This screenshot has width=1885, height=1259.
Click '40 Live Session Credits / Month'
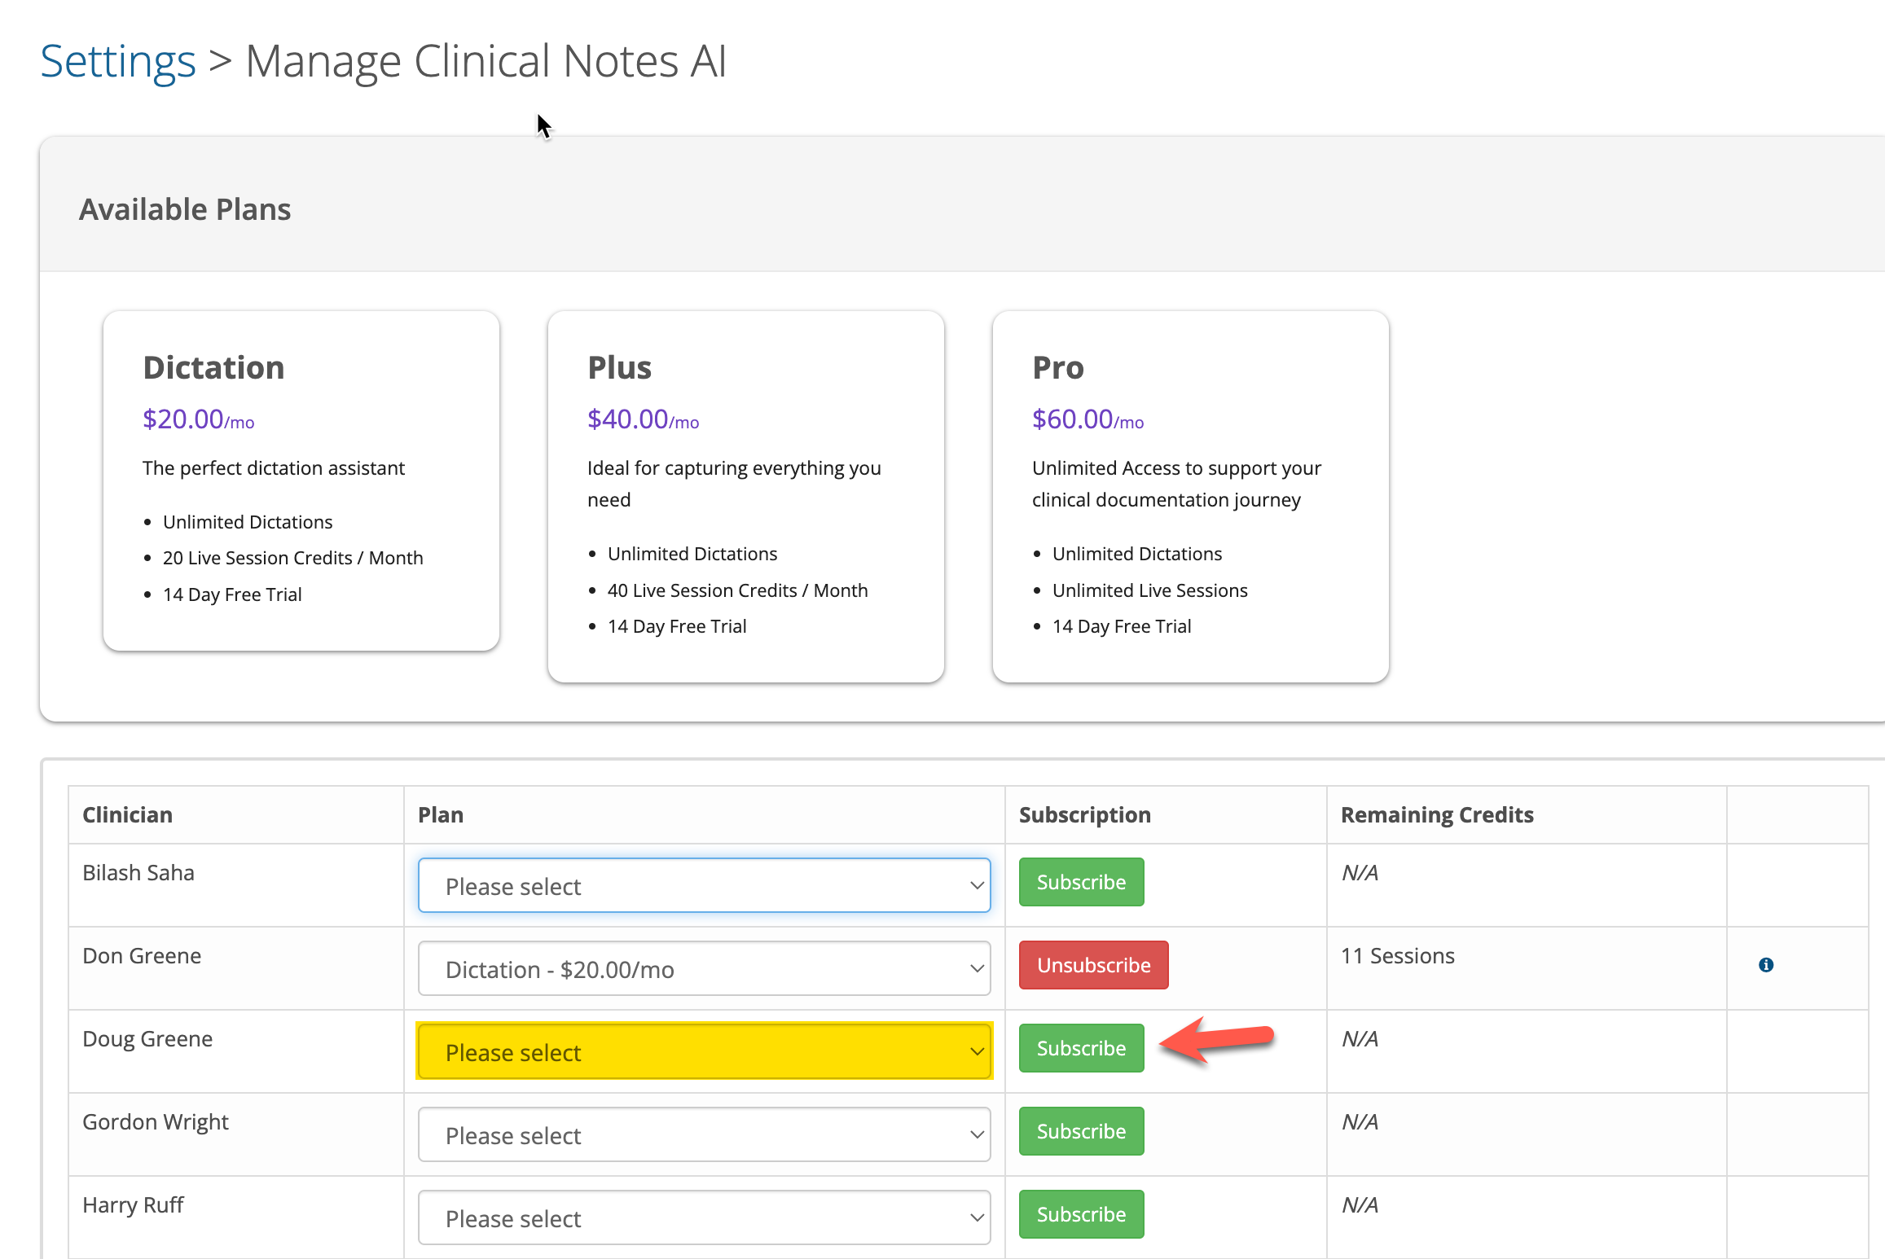click(738, 590)
